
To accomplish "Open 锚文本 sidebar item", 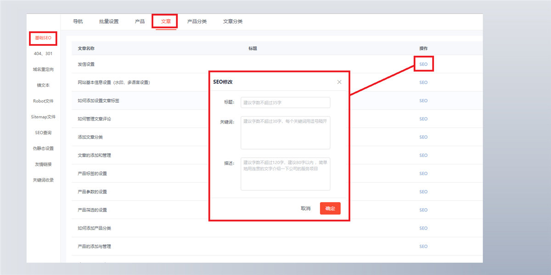I will tap(43, 85).
